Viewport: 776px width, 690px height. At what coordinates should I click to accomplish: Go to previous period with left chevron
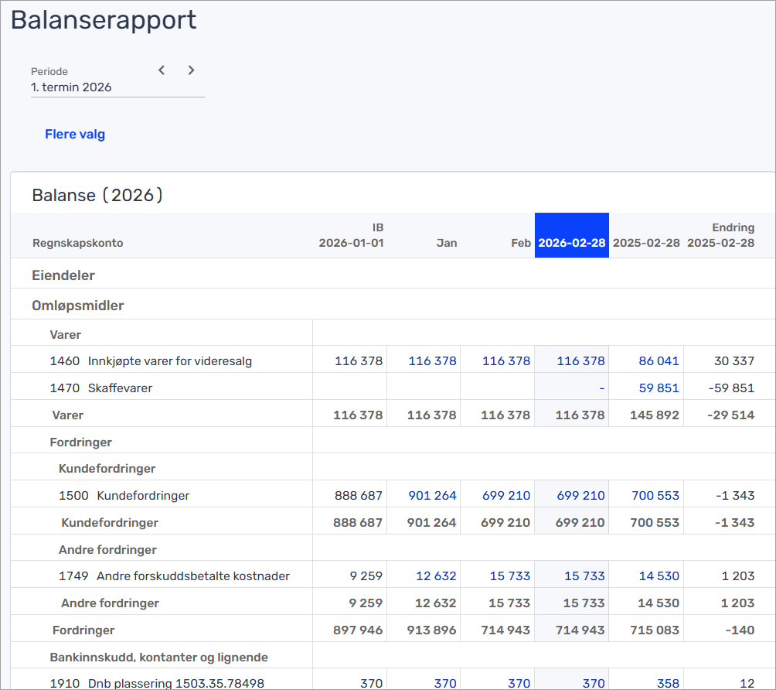(162, 70)
